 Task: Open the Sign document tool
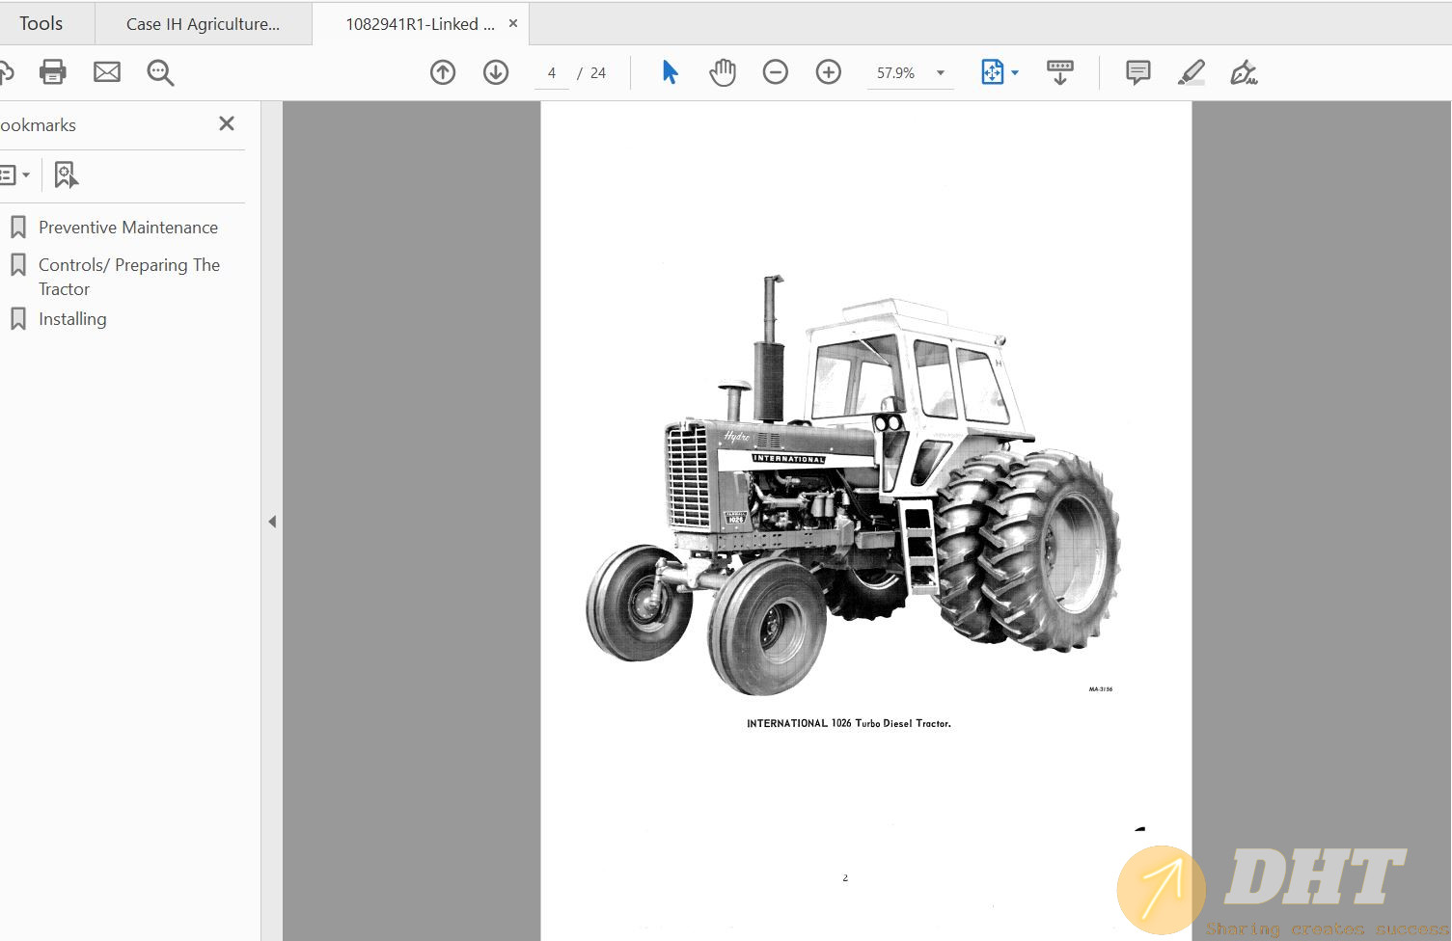click(1244, 72)
